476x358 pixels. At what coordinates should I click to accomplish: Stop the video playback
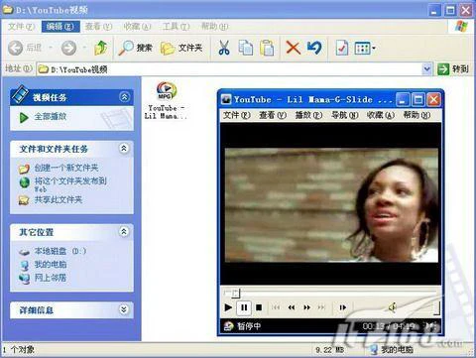click(x=259, y=307)
